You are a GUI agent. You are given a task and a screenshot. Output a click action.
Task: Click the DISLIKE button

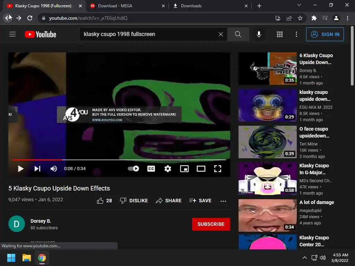[134, 201]
